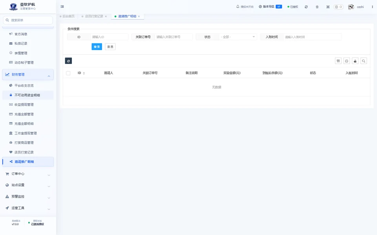The height and width of the screenshot is (235, 377).
Task: Open 平台收支总览 in the sidebar
Action: 28,85
